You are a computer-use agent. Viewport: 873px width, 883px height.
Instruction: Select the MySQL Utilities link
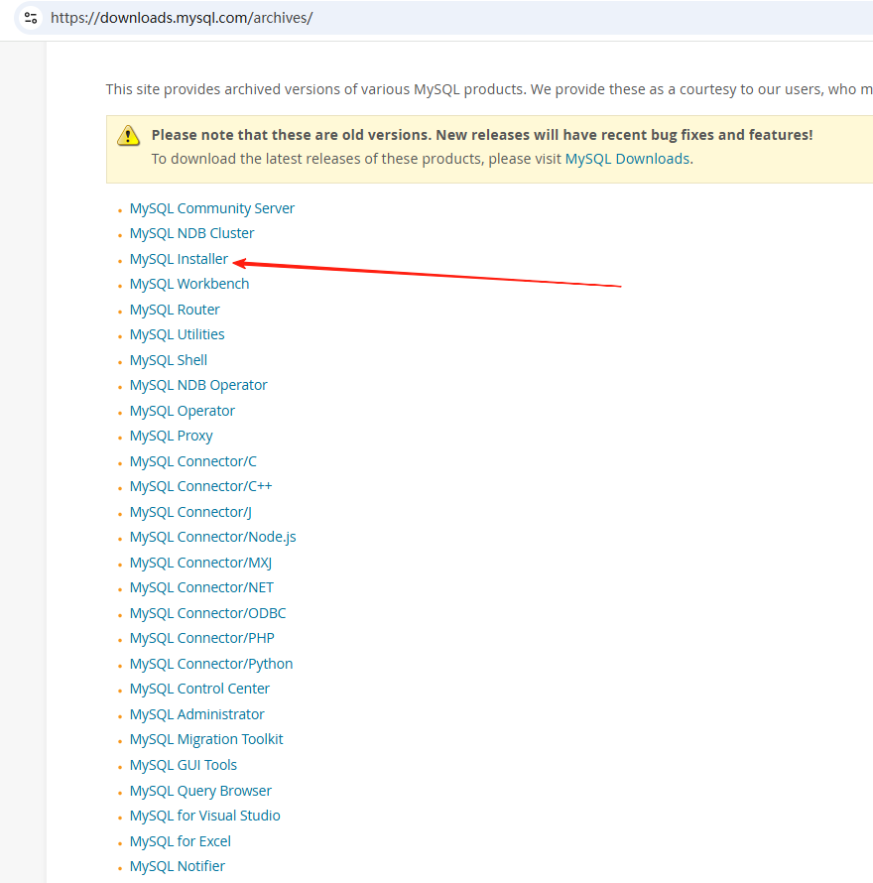pos(177,334)
